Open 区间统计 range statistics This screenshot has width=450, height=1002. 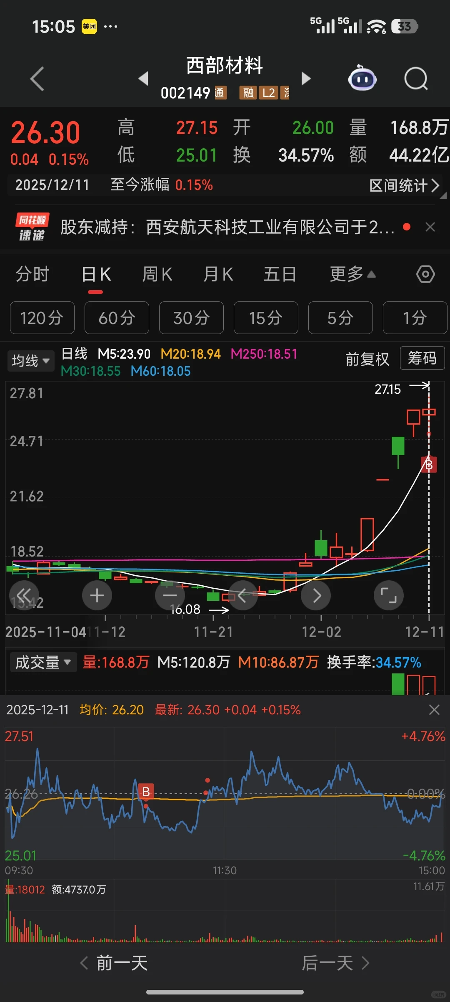(404, 185)
